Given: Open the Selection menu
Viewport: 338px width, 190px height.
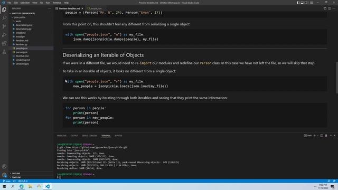Looking at the screenshot, I should pyautogui.click(x=25, y=3).
